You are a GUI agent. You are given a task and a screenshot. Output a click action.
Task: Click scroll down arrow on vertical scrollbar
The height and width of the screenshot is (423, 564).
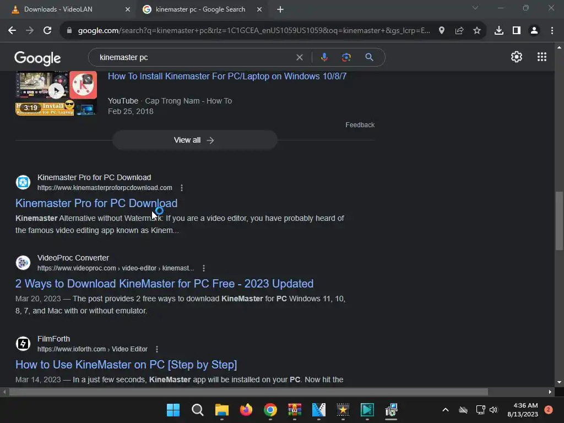point(559,382)
